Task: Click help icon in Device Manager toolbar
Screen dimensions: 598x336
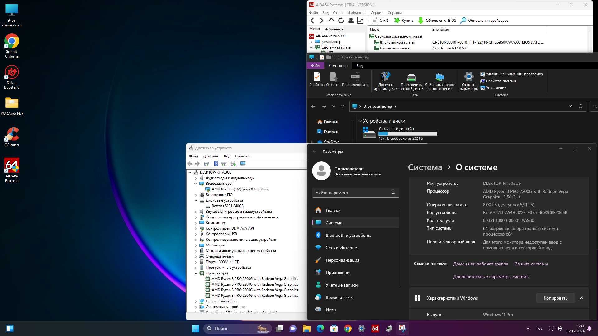Action: click(216, 164)
